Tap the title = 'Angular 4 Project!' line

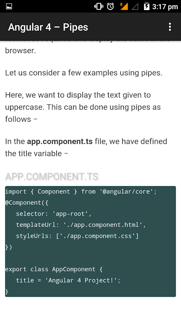[68, 280]
